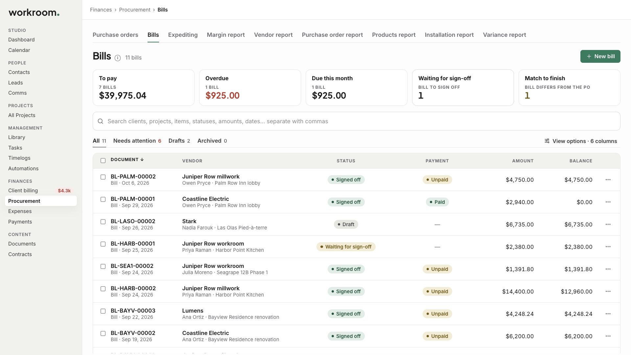This screenshot has height=355, width=631.
Task: Select the BL-LASO-00002 row checkbox
Action: (103, 222)
